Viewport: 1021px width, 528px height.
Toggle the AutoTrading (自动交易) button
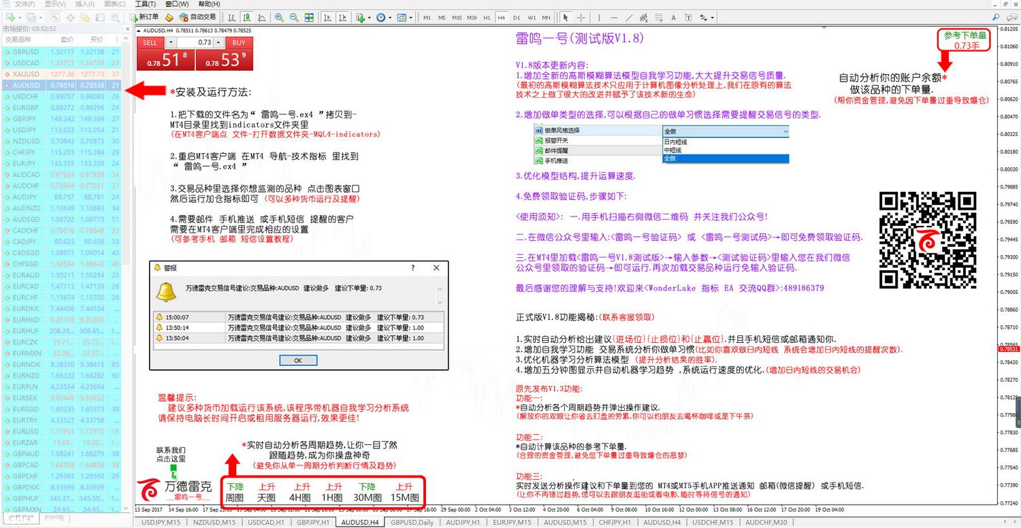[x=197, y=17]
